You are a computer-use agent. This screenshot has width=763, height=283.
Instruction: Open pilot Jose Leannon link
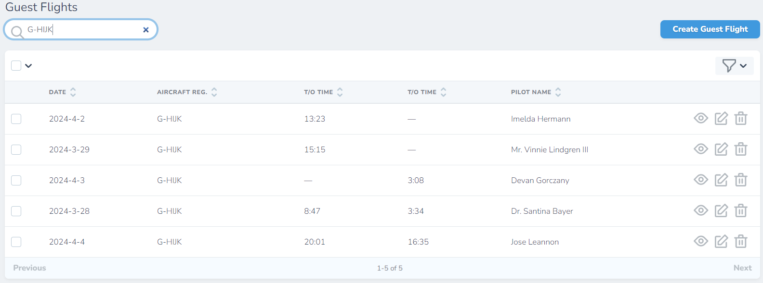(x=535, y=242)
